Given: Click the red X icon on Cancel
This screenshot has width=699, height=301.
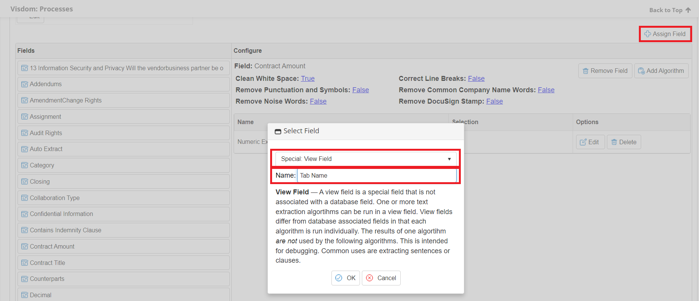Looking at the screenshot, I should 369,278.
